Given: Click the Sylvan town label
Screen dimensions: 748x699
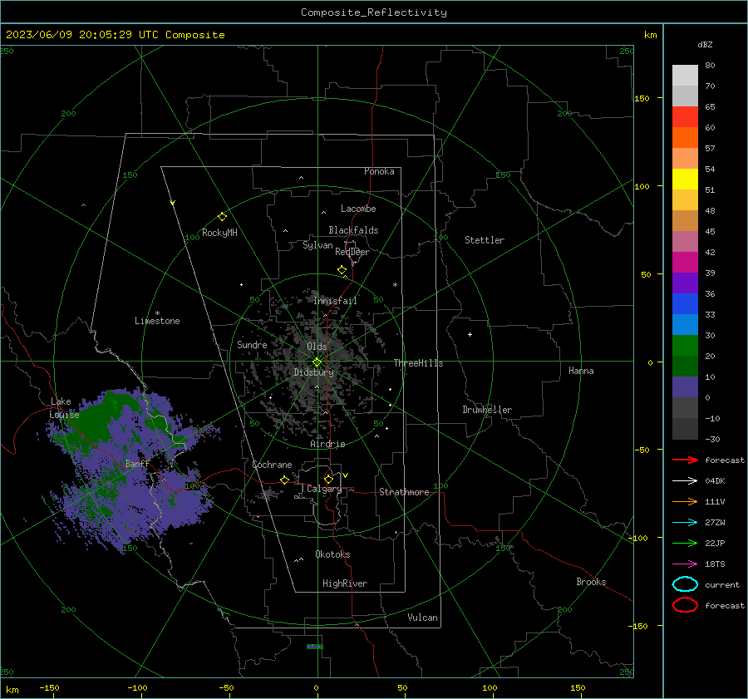Looking at the screenshot, I should [x=317, y=245].
